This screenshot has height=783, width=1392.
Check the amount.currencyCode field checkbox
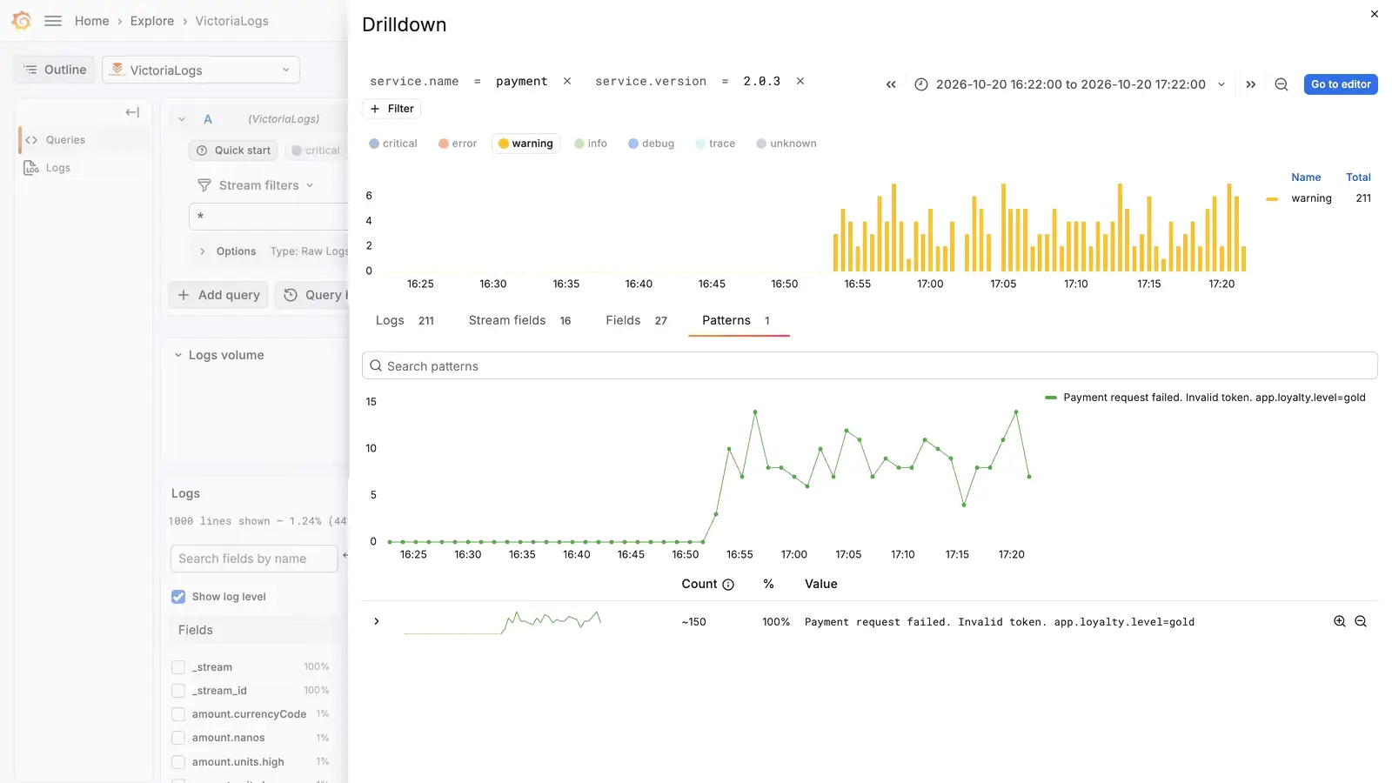[x=178, y=714]
